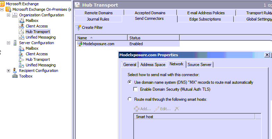Click Hub Transport icon under Organization Configuration
Viewport: 272px width, 139px height.
pyautogui.click(x=22, y=32)
